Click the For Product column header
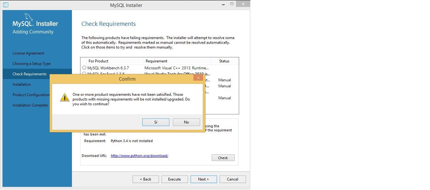The height and width of the screenshot is (190, 430). [x=98, y=61]
